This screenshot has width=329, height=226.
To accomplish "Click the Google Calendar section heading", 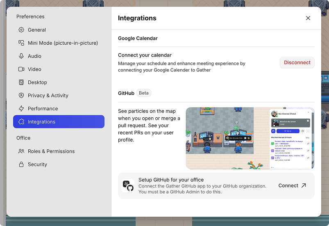I will [138, 38].
